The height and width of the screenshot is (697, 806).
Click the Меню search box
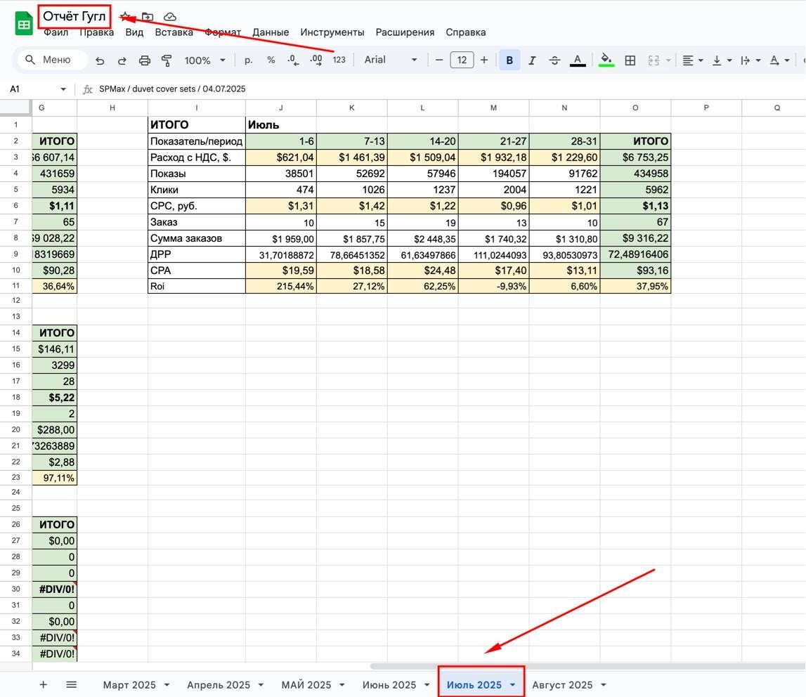pos(53,60)
